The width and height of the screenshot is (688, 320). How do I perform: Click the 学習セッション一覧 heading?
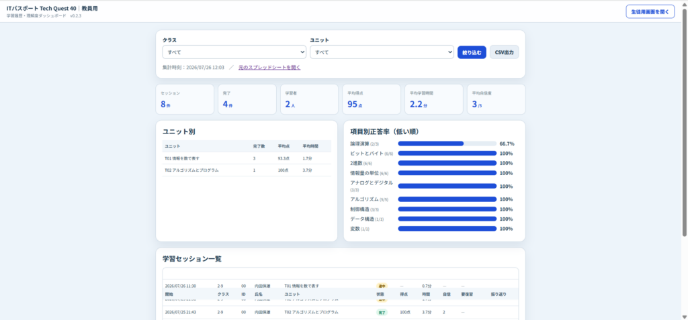191,259
